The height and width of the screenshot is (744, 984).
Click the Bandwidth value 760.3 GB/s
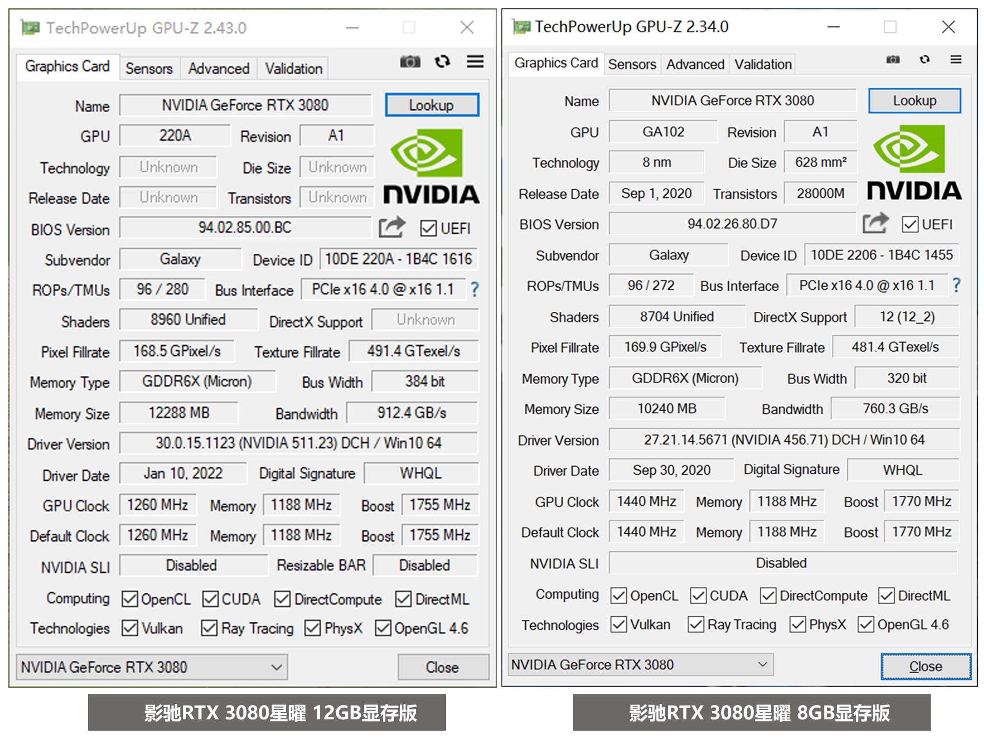[x=895, y=408]
